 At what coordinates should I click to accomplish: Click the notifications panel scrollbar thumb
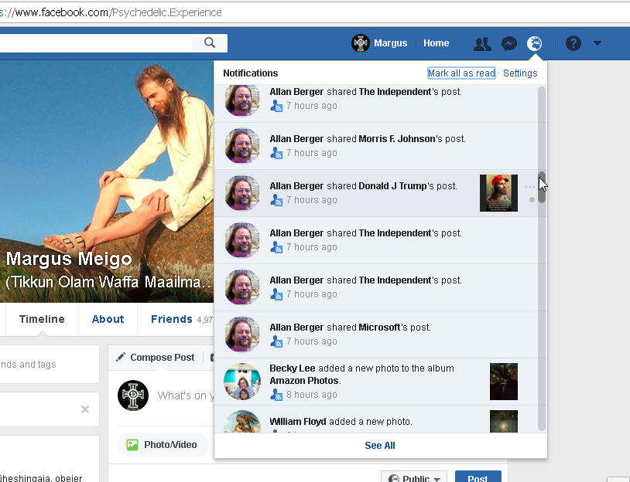(542, 187)
